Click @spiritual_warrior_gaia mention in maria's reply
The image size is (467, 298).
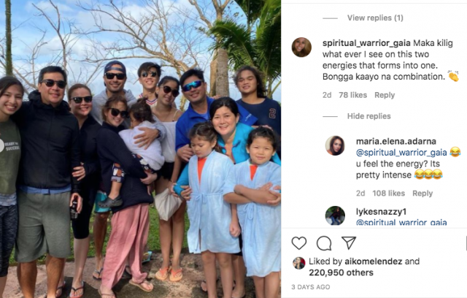click(401, 152)
